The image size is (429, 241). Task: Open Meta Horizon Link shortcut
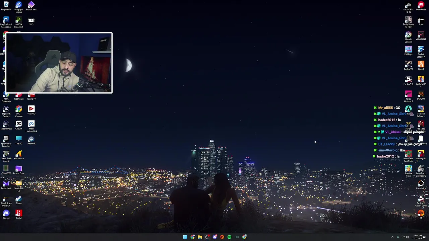tap(31, 127)
